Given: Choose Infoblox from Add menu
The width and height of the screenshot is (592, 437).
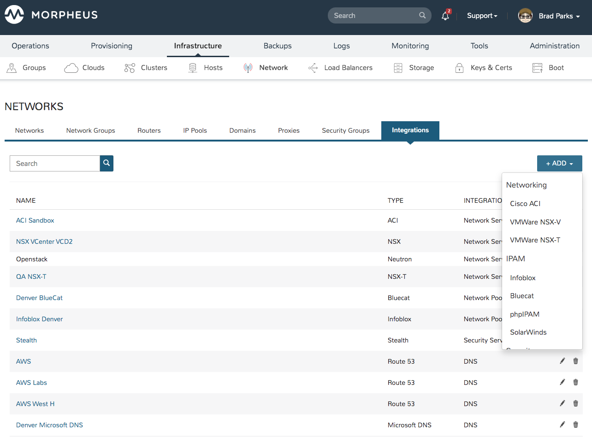Looking at the screenshot, I should click(x=523, y=278).
